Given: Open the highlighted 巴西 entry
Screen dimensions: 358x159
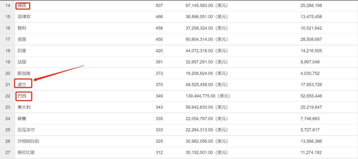Looking at the screenshot, I should (22, 96).
